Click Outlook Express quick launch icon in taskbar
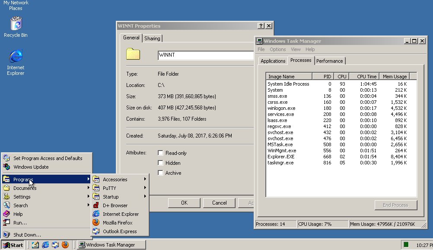 click(x=55, y=245)
